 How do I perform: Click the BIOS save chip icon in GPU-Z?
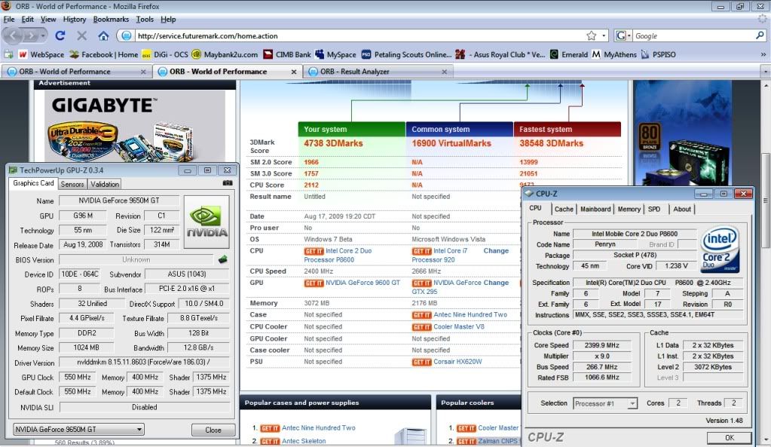click(223, 259)
